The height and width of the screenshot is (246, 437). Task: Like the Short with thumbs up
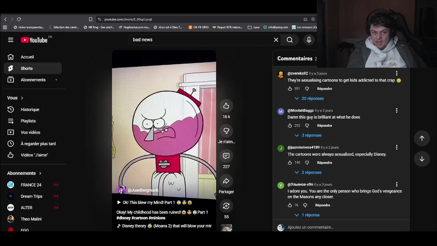[226, 106]
